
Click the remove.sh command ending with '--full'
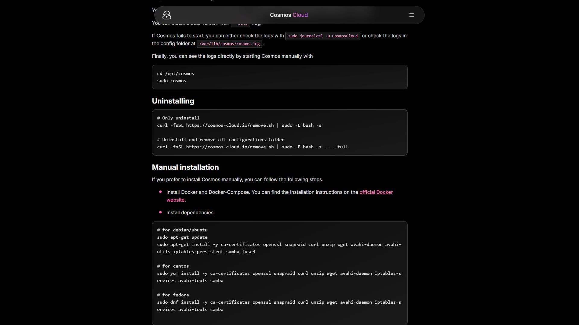[252, 147]
